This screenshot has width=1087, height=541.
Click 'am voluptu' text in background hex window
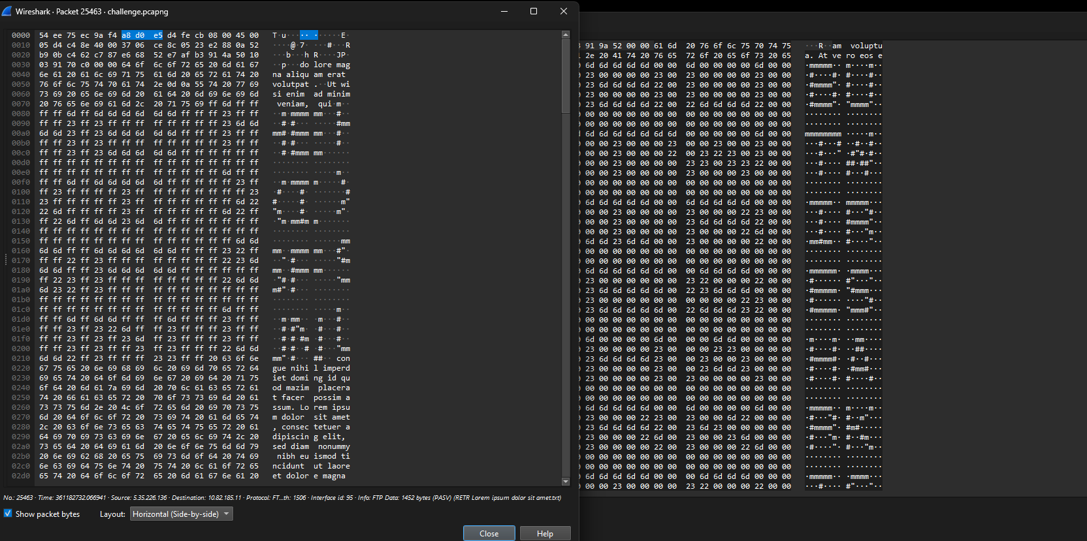coord(857,46)
